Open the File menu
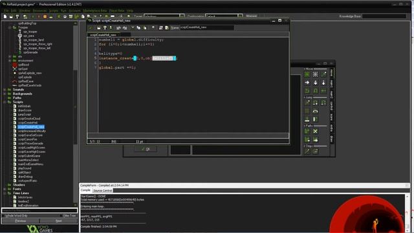Viewport: 414px width, 233px height. [6, 10]
